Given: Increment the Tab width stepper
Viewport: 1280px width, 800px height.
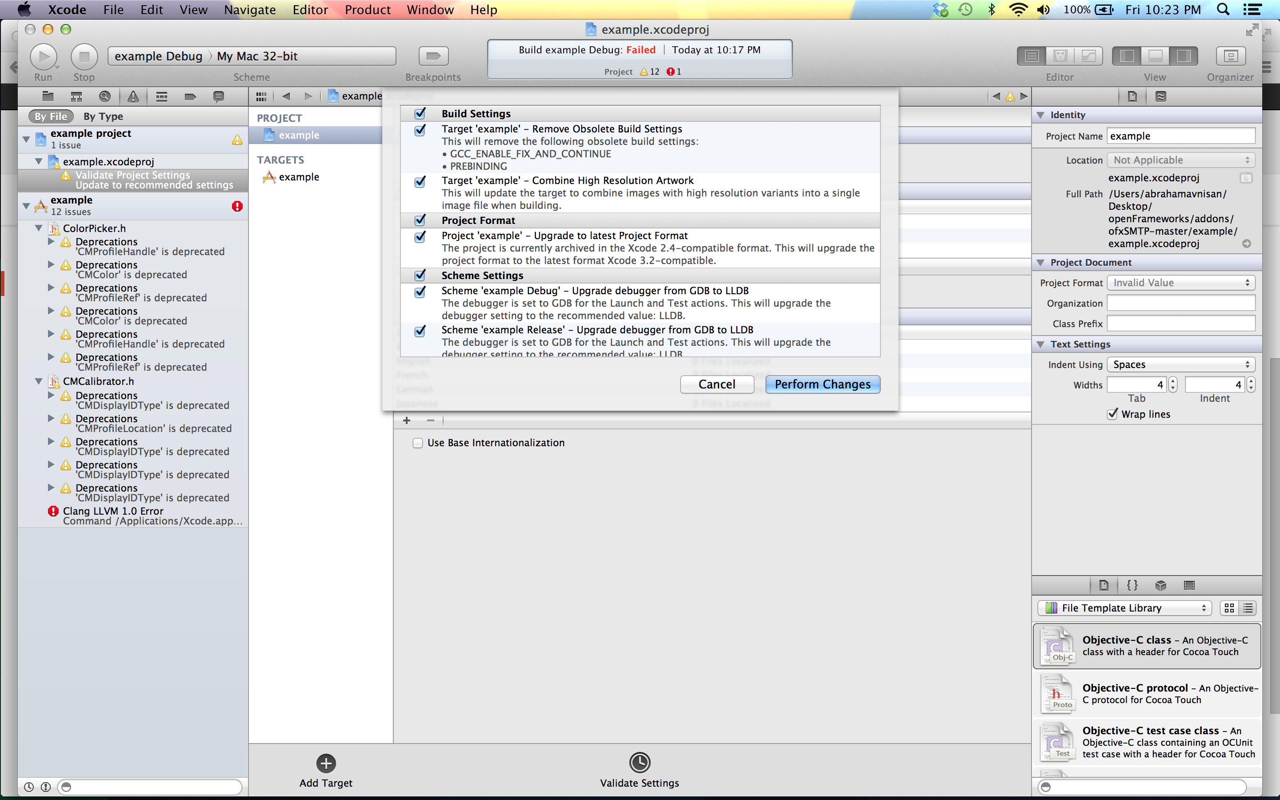Looking at the screenshot, I should pos(1172,380).
